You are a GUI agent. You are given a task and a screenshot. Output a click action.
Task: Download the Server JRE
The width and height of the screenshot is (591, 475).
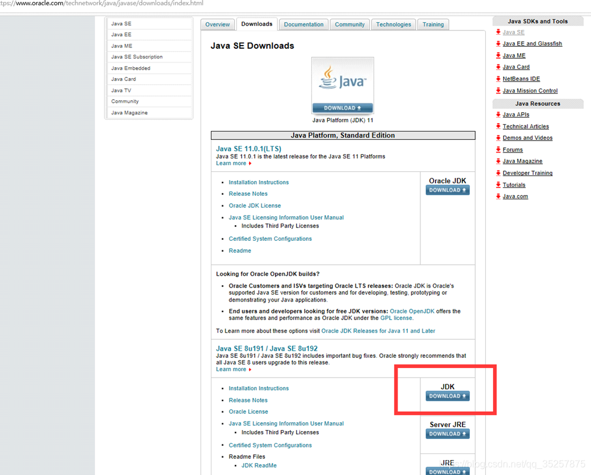447,434
